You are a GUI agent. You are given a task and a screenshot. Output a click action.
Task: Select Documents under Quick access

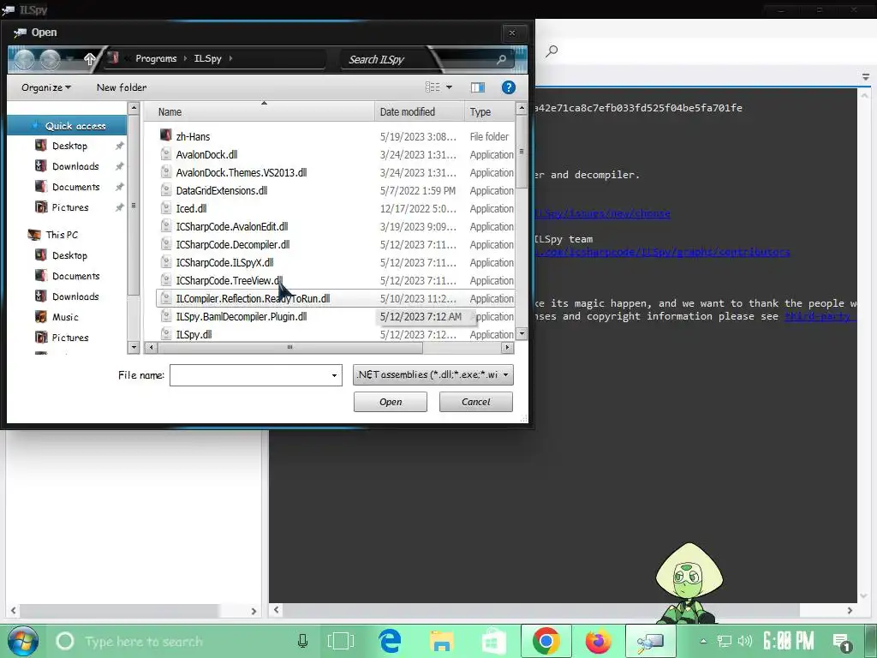pos(75,187)
